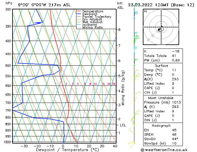Screen dimensions: 197x152
Task: Click the K index value -18
Action: click(176, 51)
